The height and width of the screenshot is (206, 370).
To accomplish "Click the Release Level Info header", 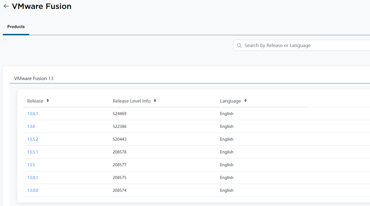I will pos(132,101).
